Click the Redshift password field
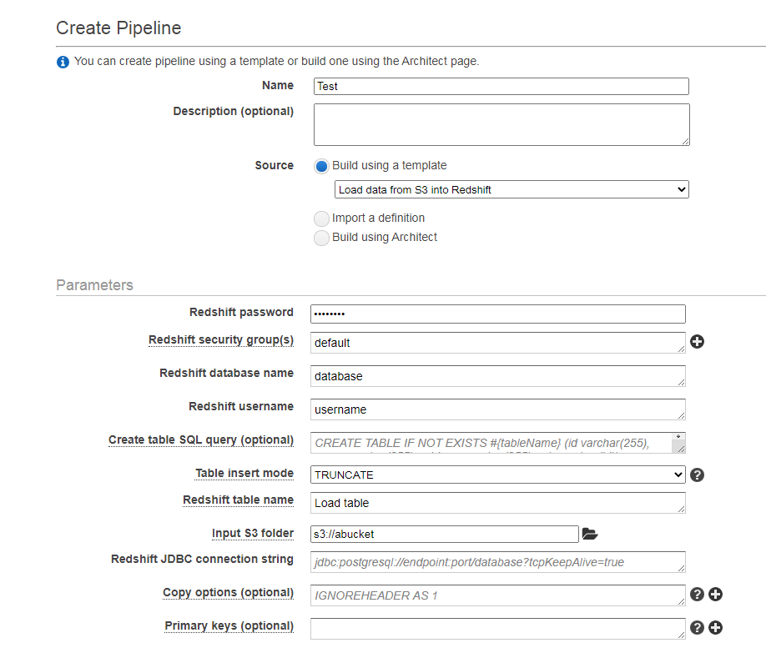This screenshot has width=766, height=668. point(497,314)
